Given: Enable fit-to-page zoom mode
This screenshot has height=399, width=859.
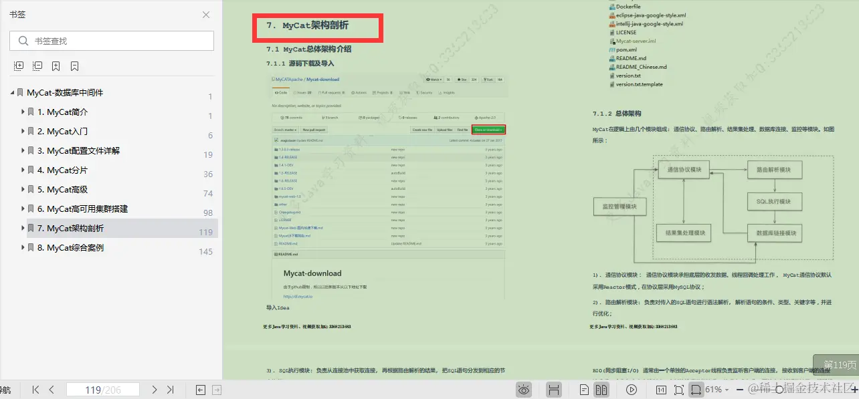Looking at the screenshot, I should (x=678, y=389).
